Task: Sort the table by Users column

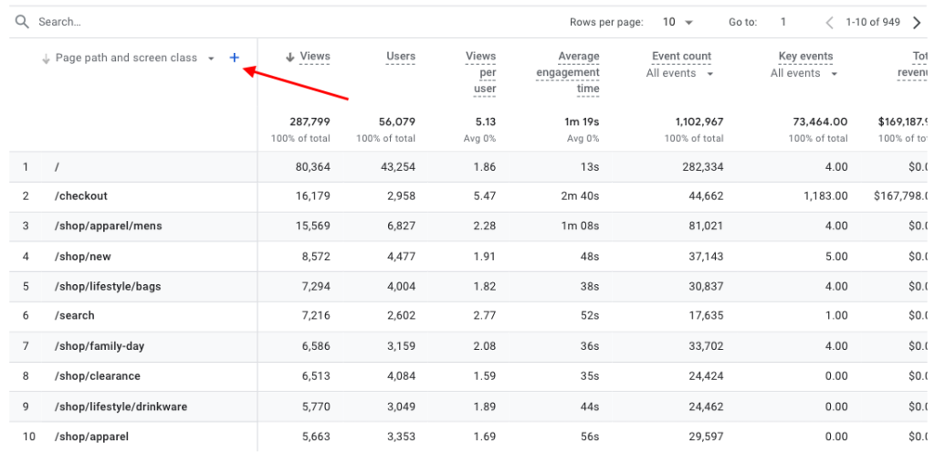Action: (400, 57)
